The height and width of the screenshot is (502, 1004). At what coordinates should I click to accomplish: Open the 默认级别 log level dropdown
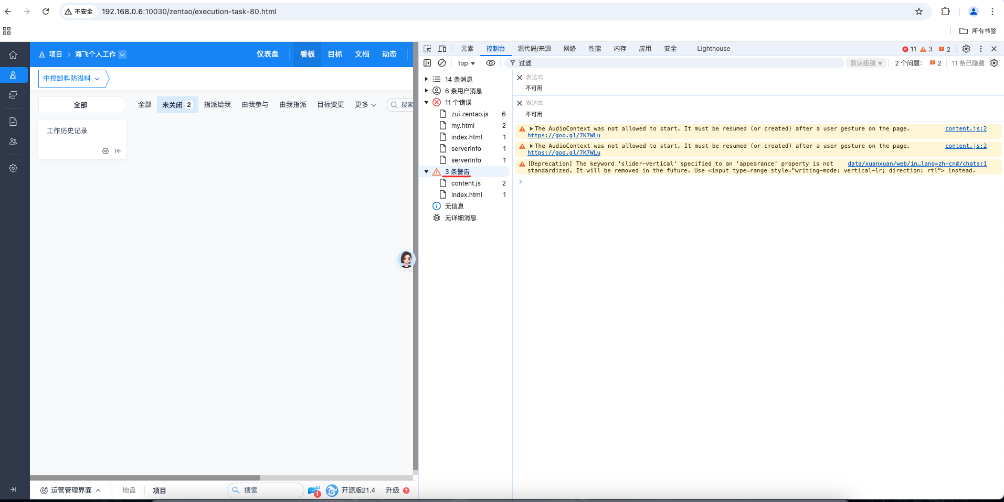point(865,63)
